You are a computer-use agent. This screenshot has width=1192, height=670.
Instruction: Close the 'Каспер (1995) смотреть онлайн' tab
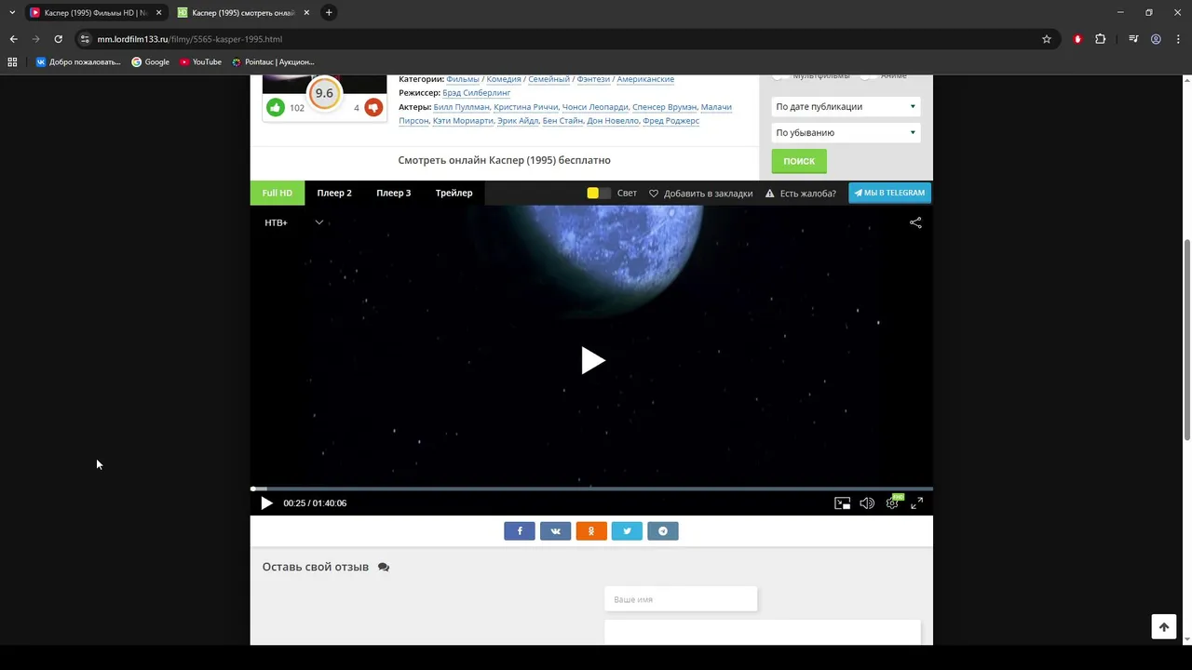coord(306,13)
